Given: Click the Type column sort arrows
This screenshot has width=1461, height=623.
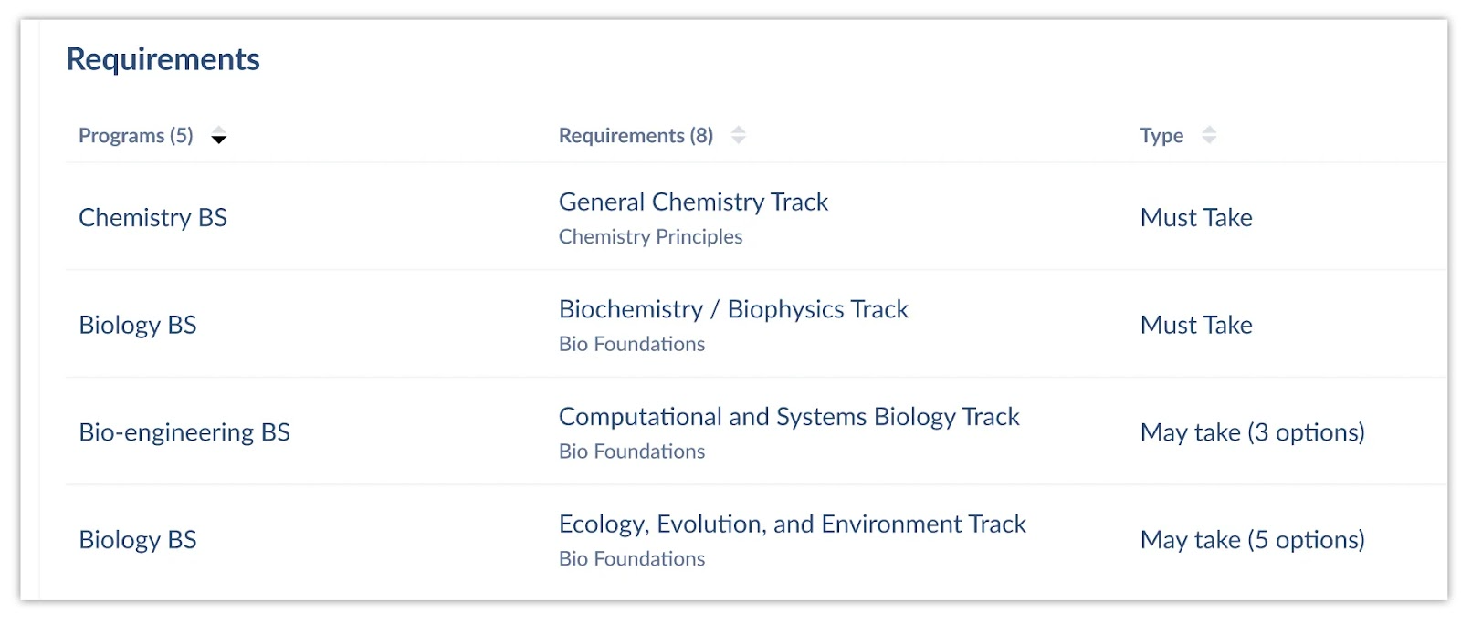Looking at the screenshot, I should (1208, 135).
